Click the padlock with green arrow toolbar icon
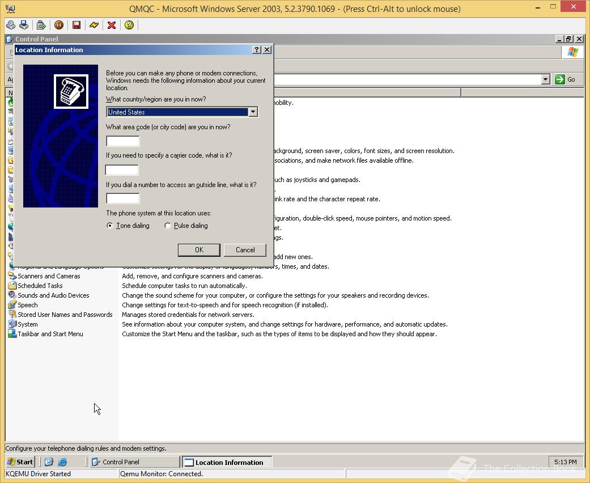590x483 pixels. [41, 25]
